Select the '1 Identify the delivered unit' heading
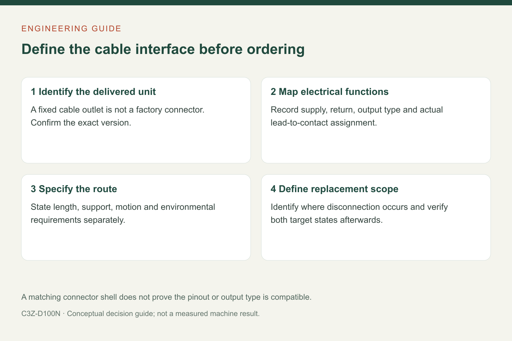Viewport: 512px width, 341px height. pyautogui.click(x=93, y=92)
